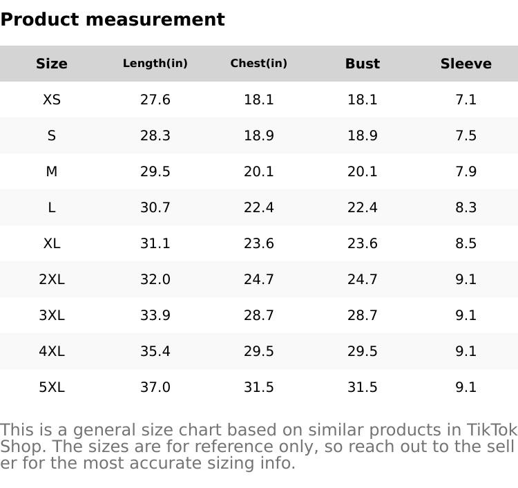Select the XL size row label
This screenshot has width=518, height=488.
pyautogui.click(x=52, y=243)
